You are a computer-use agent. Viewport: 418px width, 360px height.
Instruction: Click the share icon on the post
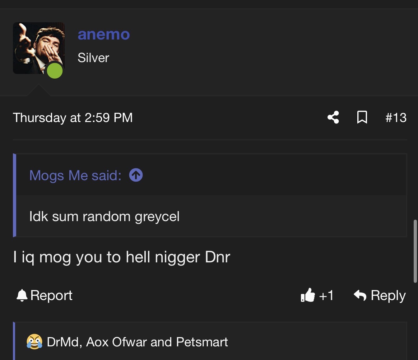pos(333,117)
